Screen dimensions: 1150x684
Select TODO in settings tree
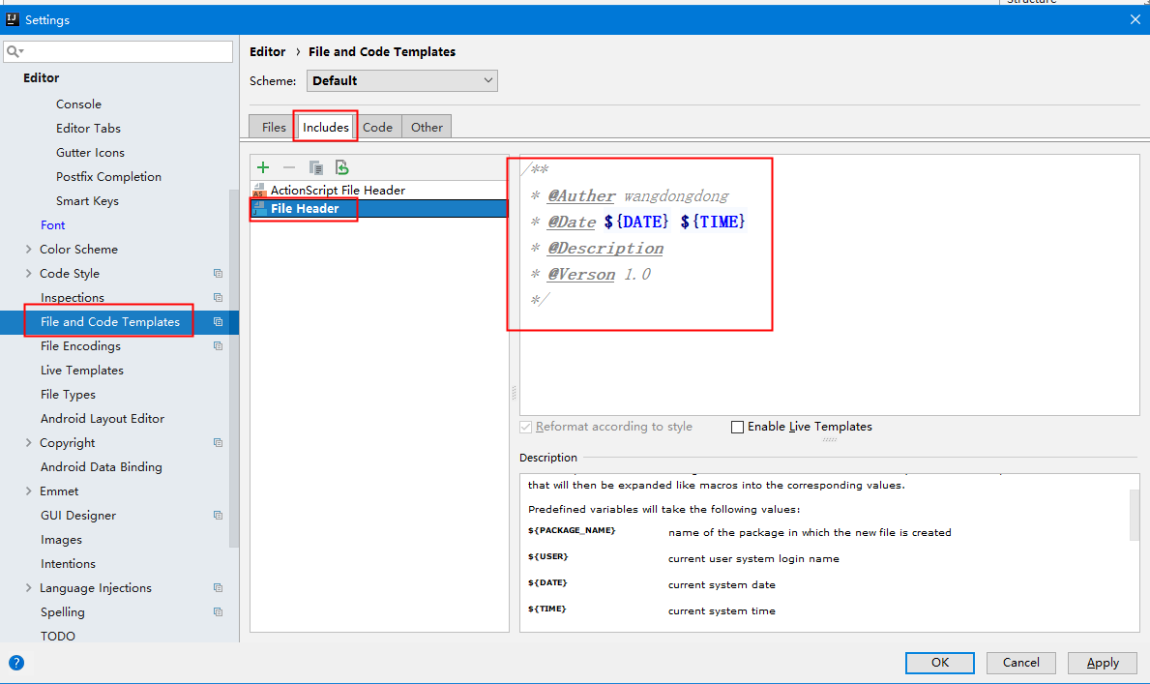58,637
